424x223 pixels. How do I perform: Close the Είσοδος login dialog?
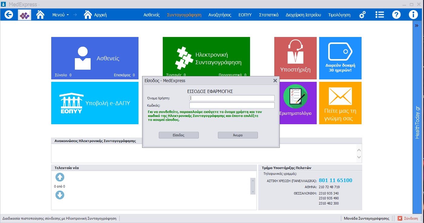click(x=275, y=81)
